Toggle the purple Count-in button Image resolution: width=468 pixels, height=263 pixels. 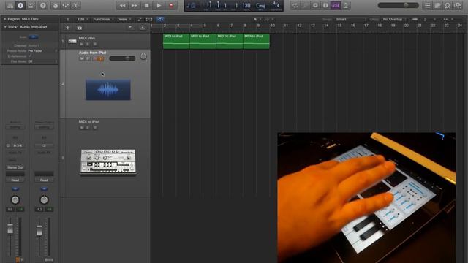tap(336, 5)
